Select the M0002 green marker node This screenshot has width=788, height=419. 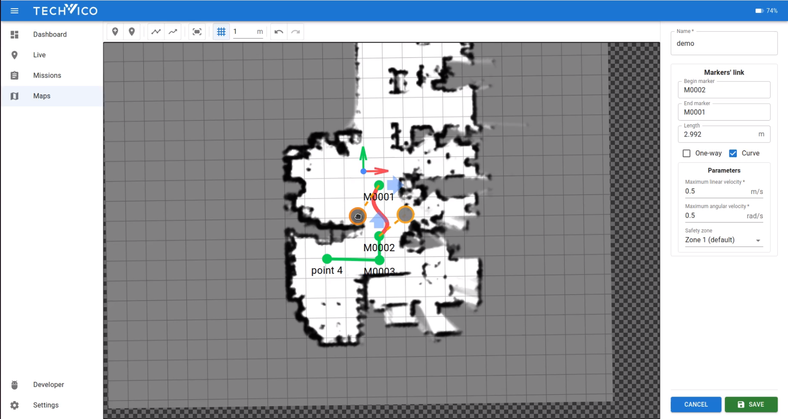[379, 236]
